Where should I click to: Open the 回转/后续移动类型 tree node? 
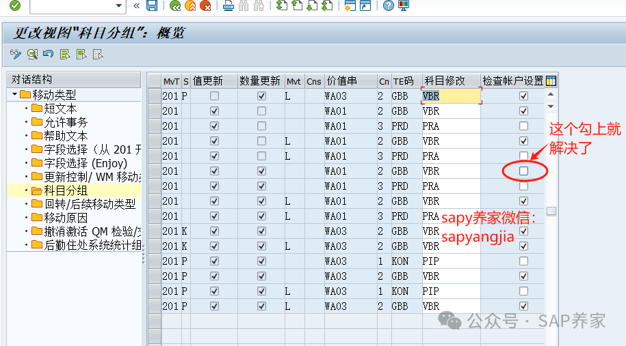[x=90, y=204]
